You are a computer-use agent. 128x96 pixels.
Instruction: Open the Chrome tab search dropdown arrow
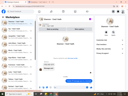2,2
